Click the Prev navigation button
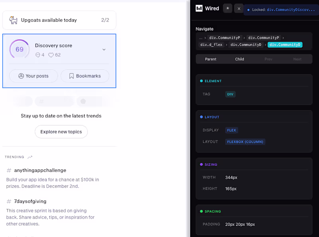This screenshot has height=237, width=319. pyautogui.click(x=268, y=59)
